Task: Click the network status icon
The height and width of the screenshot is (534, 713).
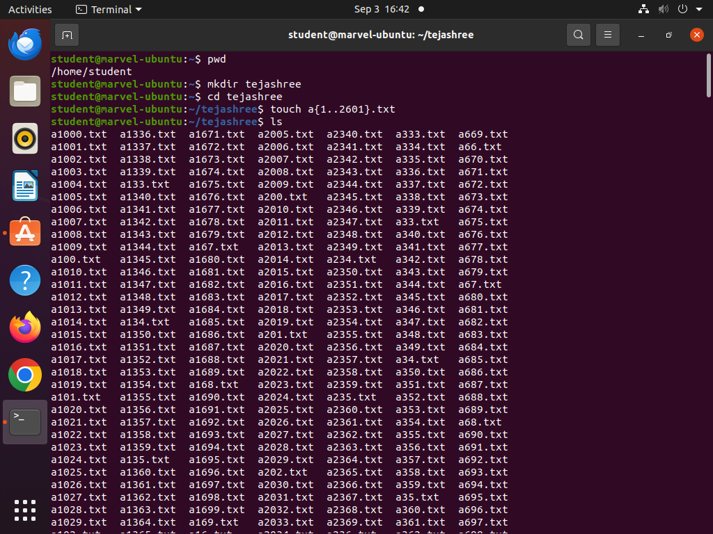Action: (x=643, y=9)
